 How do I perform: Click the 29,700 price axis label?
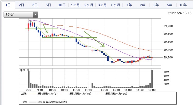[x=168, y=26]
